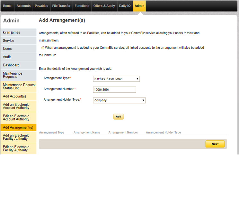Open Users in the sidebar
Image resolution: width=239 pixels, height=224 pixels.
pos(18,49)
